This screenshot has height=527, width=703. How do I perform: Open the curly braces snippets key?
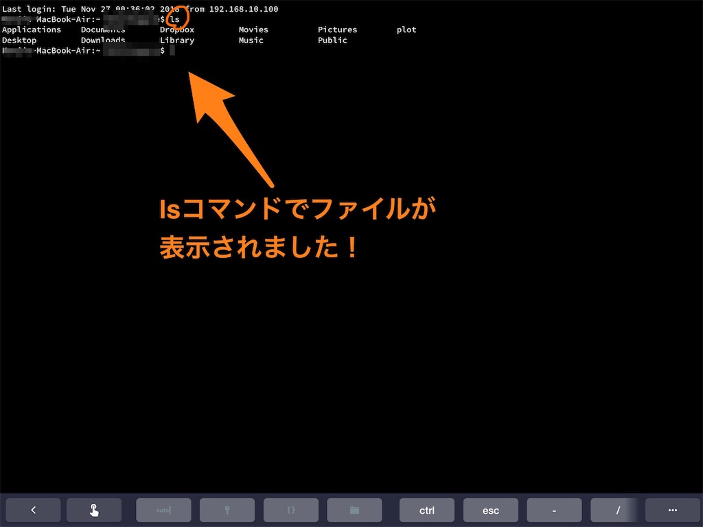(290, 510)
